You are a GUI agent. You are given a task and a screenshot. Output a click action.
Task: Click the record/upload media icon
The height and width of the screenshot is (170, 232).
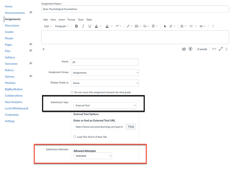pos(145,26)
